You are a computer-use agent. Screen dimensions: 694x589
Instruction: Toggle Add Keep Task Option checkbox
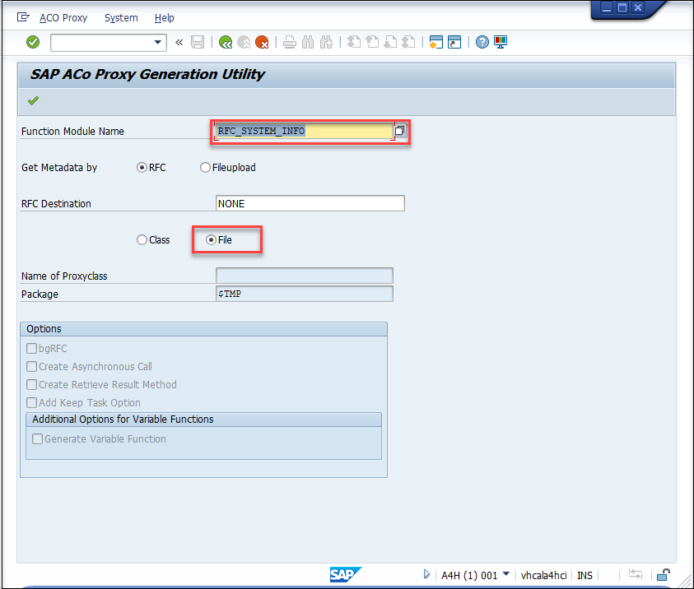click(x=31, y=403)
